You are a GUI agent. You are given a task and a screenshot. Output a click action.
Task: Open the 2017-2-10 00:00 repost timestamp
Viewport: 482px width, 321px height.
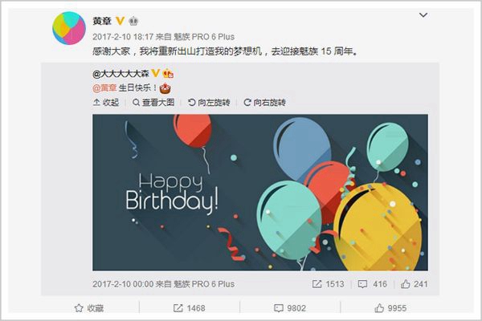pyautogui.click(x=123, y=284)
